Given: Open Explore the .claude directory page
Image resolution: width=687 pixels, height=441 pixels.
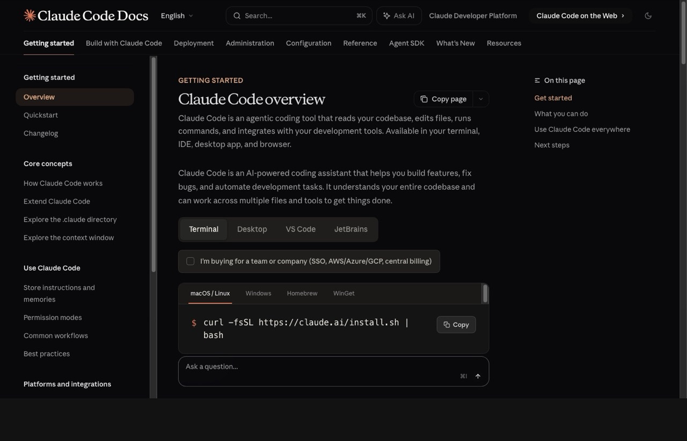Looking at the screenshot, I should click(x=70, y=220).
